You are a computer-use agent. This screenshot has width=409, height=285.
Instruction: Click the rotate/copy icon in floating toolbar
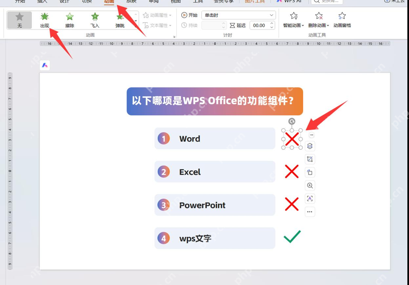(310, 172)
